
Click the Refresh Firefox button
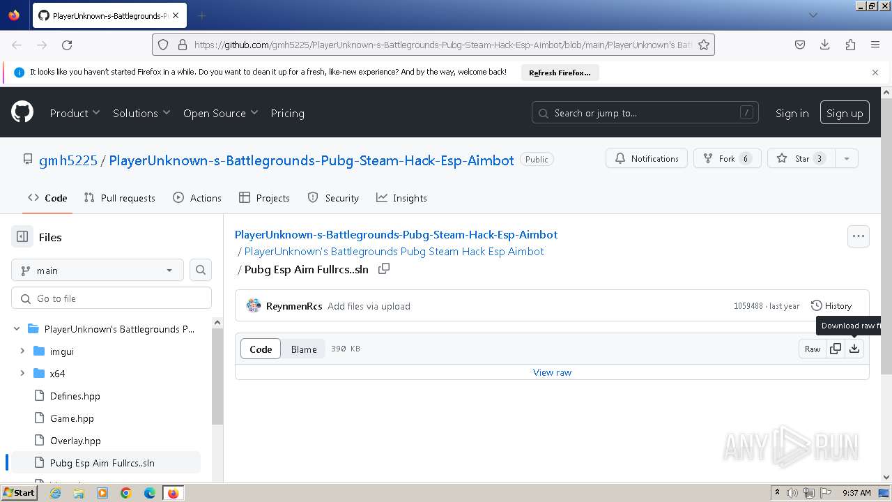(560, 73)
